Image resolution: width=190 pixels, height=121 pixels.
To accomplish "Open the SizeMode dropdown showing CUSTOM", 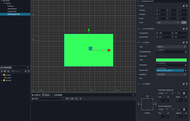I will [x=171, y=74].
